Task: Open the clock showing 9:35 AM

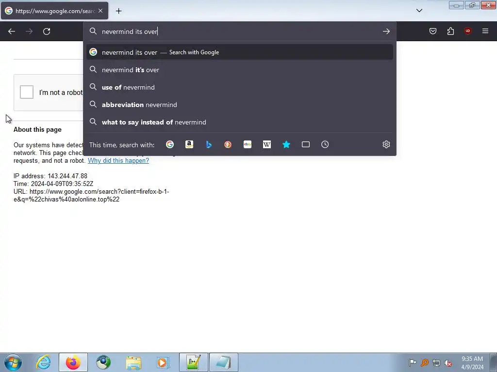Action: coord(472,363)
